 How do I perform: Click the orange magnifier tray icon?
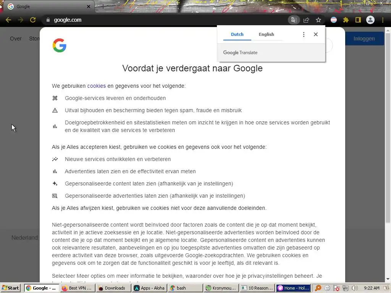(318, 288)
